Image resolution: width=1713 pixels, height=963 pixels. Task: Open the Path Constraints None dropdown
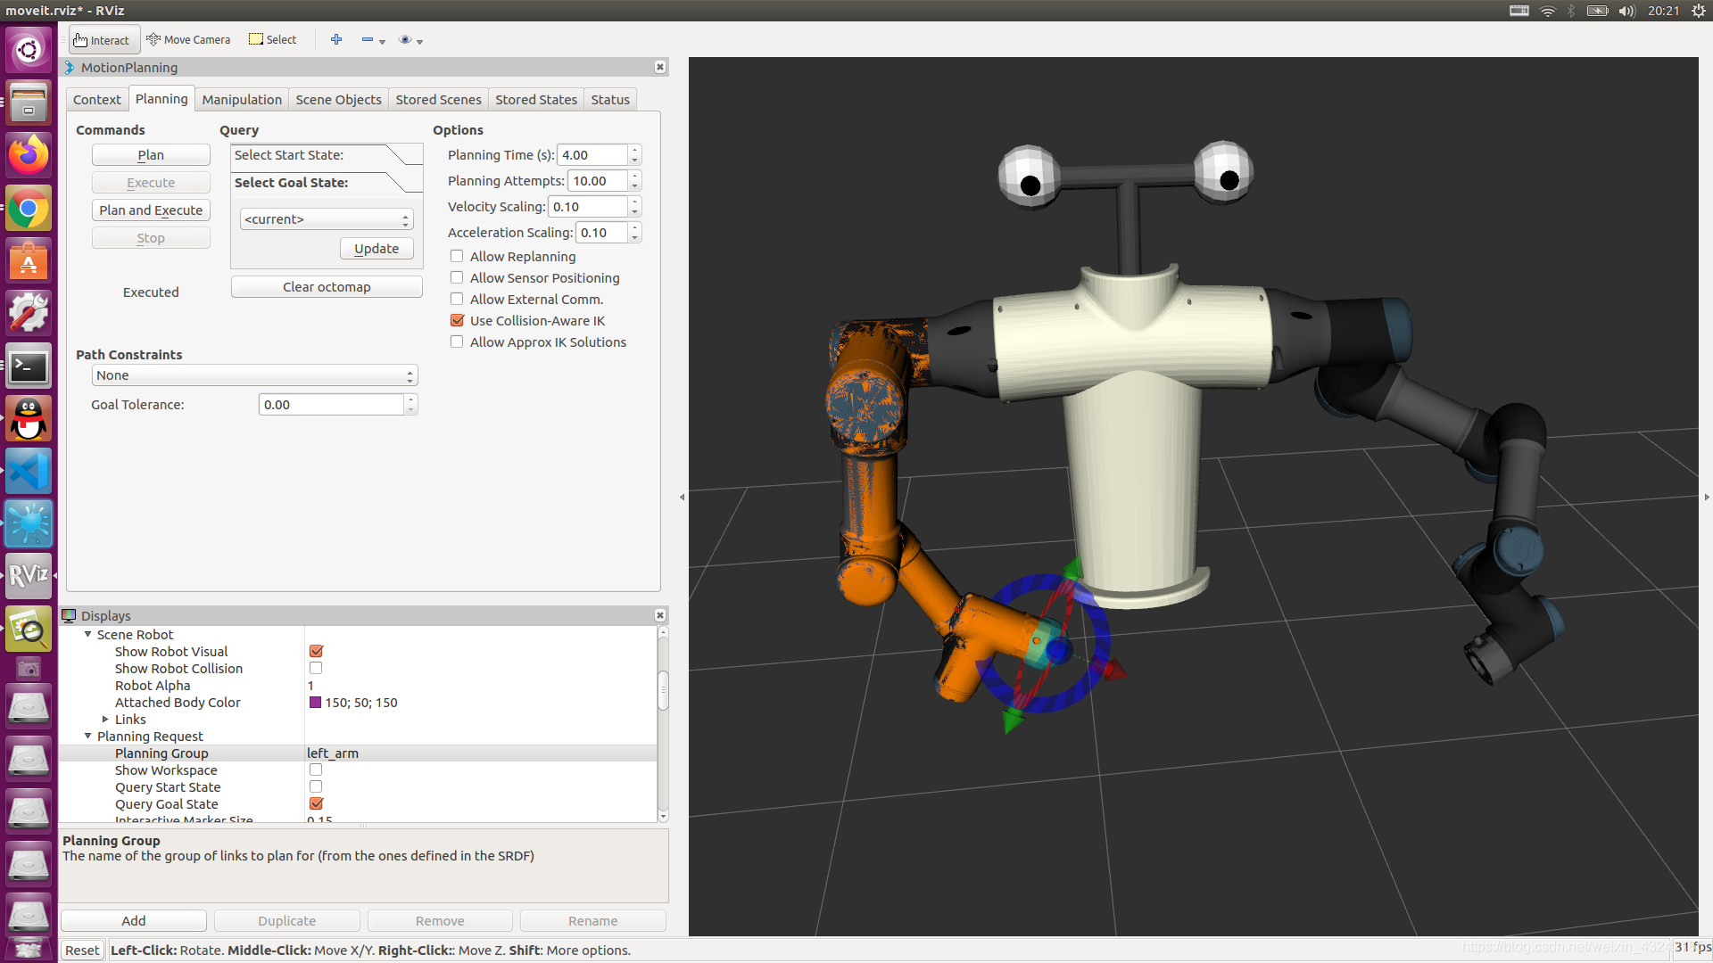point(254,375)
